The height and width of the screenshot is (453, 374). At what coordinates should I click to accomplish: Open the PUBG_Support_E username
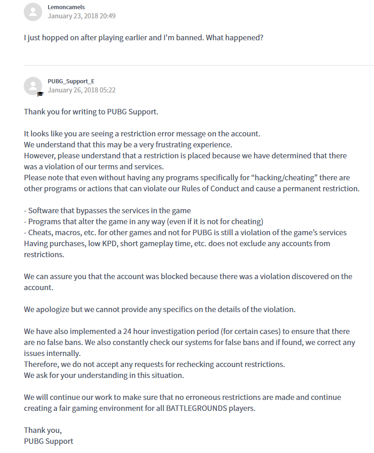click(x=71, y=81)
